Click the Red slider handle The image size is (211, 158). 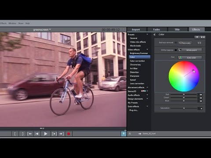point(184,94)
